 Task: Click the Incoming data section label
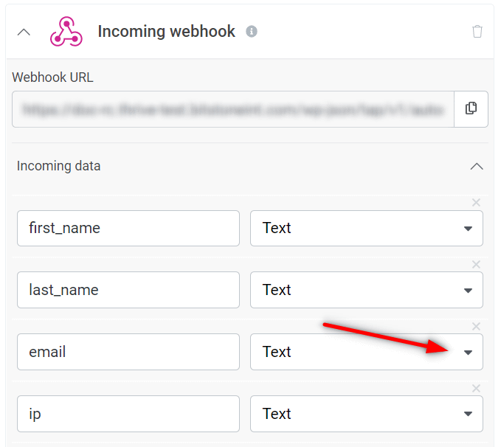click(x=58, y=166)
